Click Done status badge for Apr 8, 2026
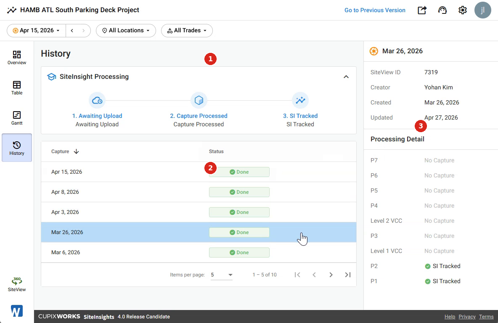This screenshot has height=323, width=498. [x=239, y=192]
